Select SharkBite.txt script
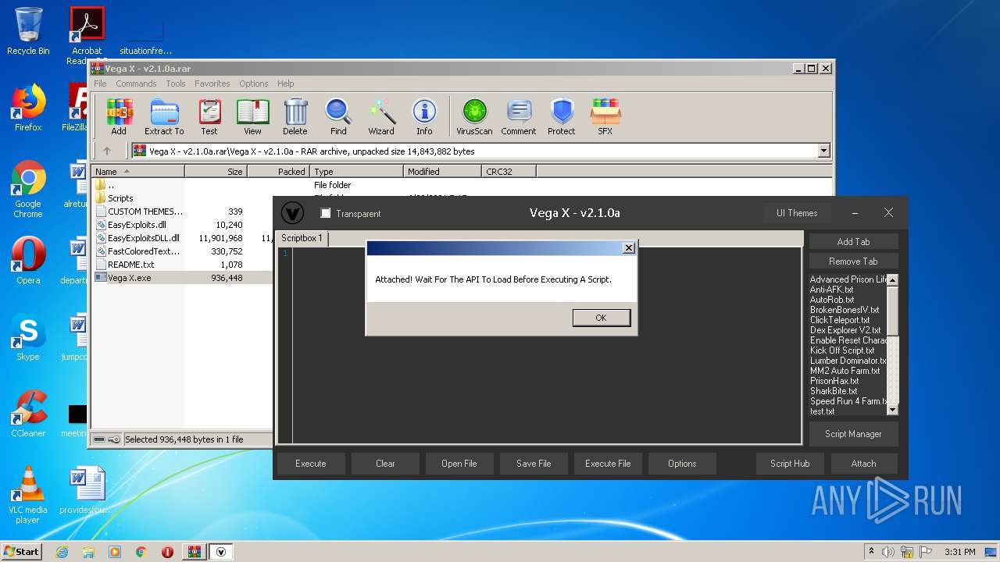1000x562 pixels. 834,391
